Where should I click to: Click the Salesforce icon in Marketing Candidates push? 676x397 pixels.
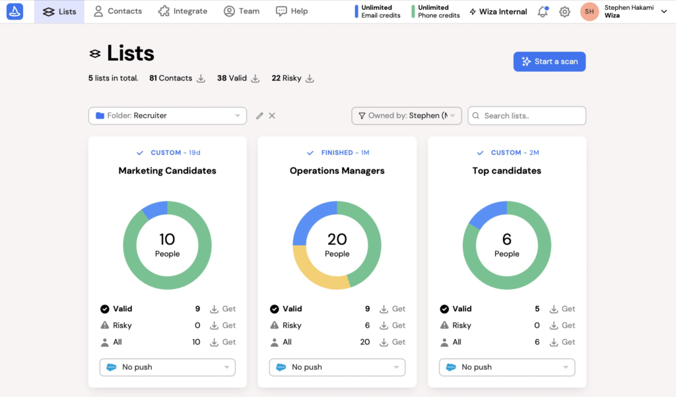pyautogui.click(x=111, y=367)
